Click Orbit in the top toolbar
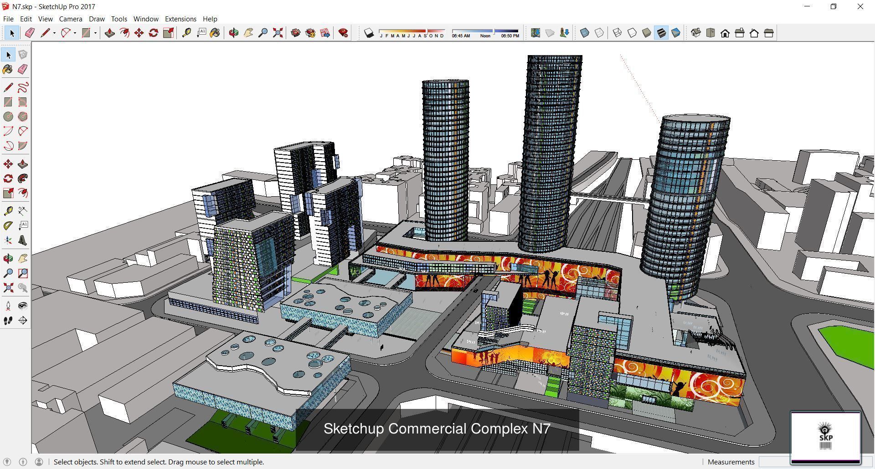The image size is (875, 469). pos(233,33)
